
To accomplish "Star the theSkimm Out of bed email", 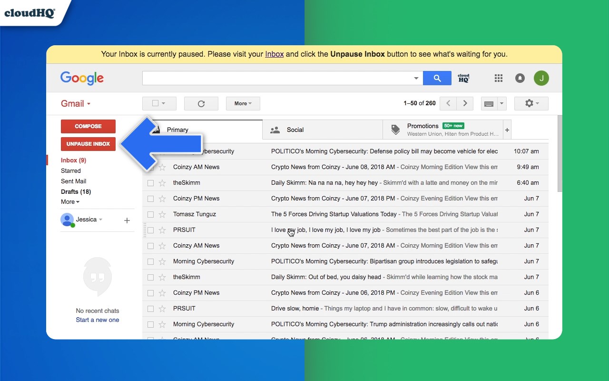I will click(x=162, y=277).
